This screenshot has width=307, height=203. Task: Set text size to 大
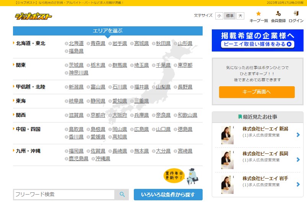pos(240,16)
